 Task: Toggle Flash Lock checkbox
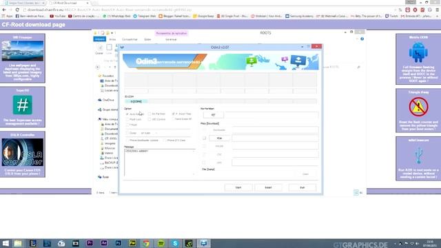pos(127,119)
